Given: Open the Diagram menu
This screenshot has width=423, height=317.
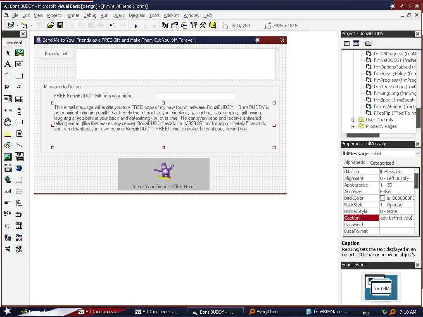Looking at the screenshot, I should [x=137, y=15].
